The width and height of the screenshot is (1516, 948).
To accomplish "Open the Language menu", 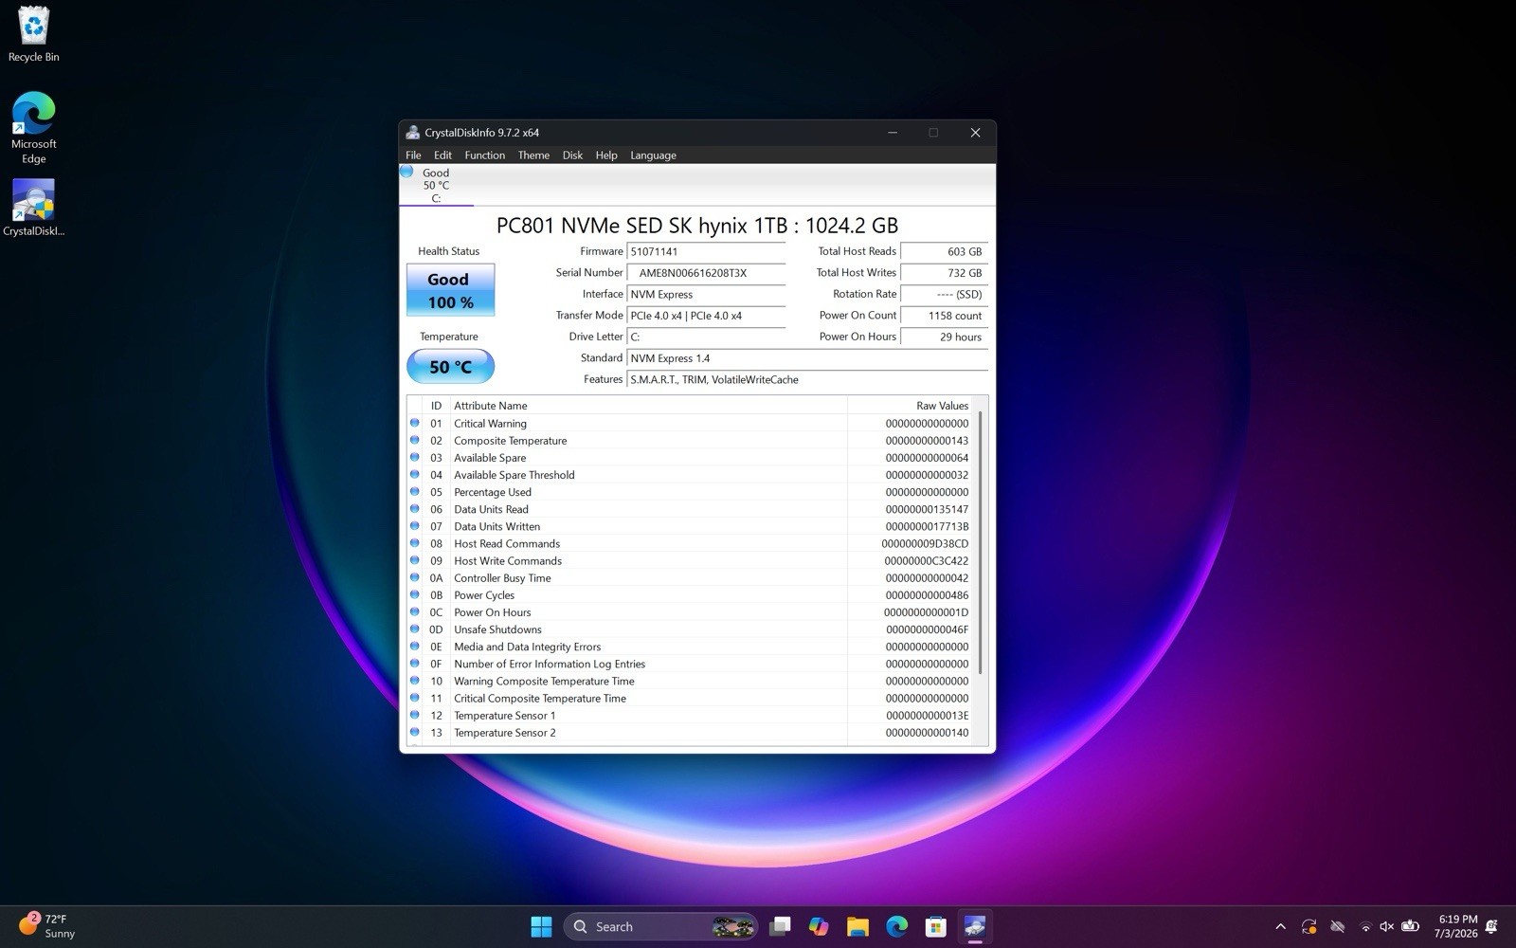I will (653, 155).
